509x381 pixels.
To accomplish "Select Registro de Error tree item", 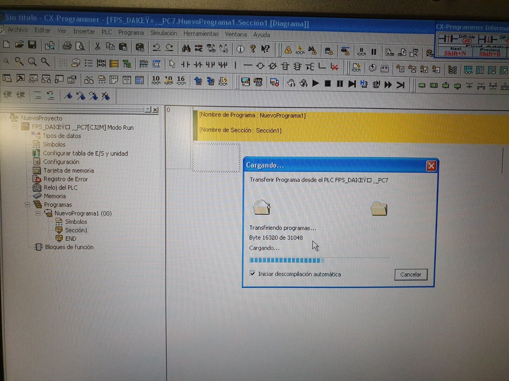I will tap(66, 179).
